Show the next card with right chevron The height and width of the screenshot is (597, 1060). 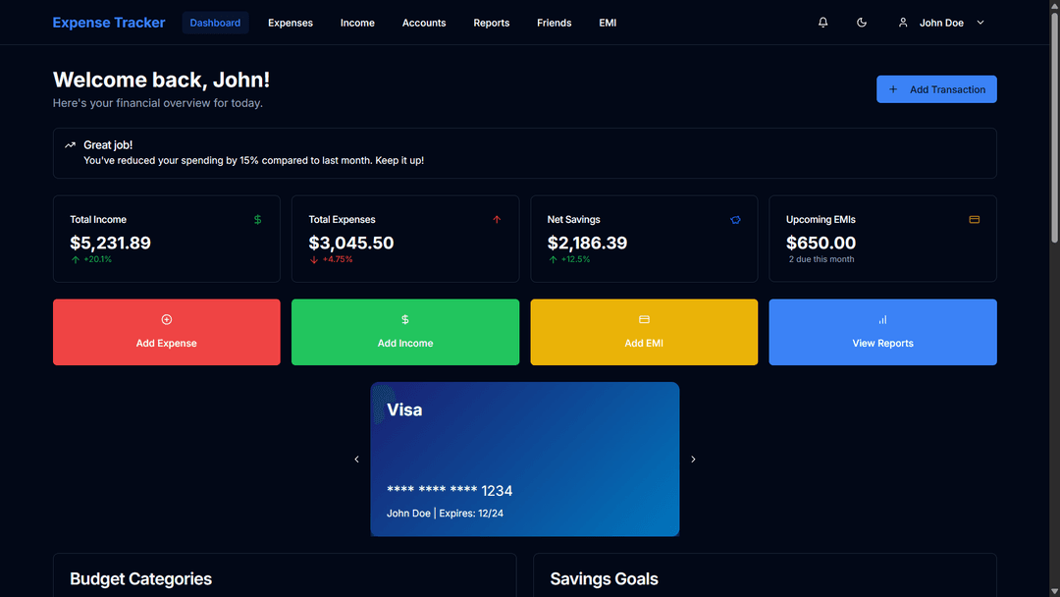[x=693, y=460]
